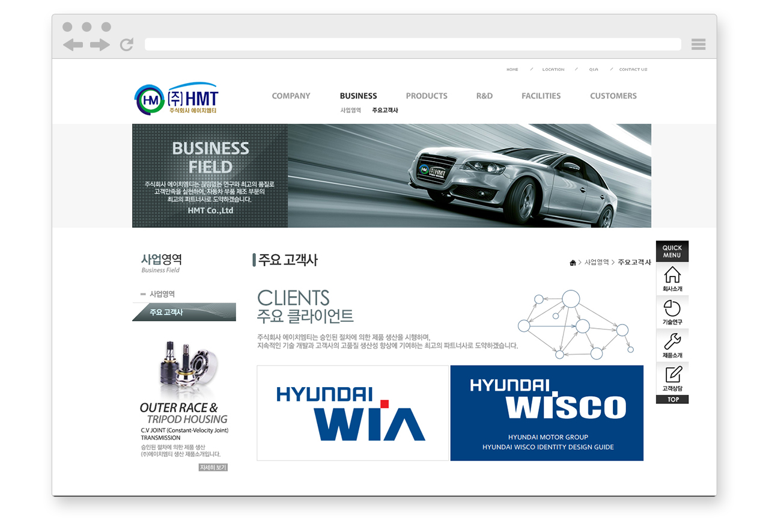Open the CUSTOMERS navigation item
This screenshot has height=529, width=769.
coord(613,96)
